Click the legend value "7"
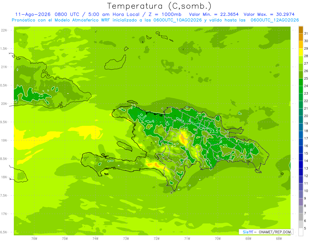Image resolution: width=313 pixels, height=242 pixels. [x=305, y=214]
